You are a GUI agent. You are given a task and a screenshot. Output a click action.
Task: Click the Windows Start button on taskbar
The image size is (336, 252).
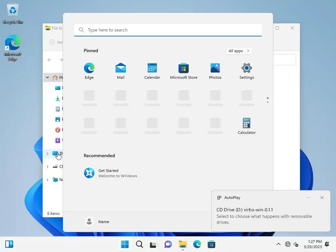(x=125, y=244)
